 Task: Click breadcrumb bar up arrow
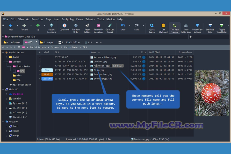pyautogui.click(x=11, y=47)
